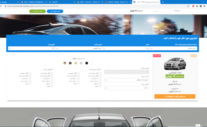Click red گزارش اشکال report button
Screen dimensions: 207x127
click(157, 56)
